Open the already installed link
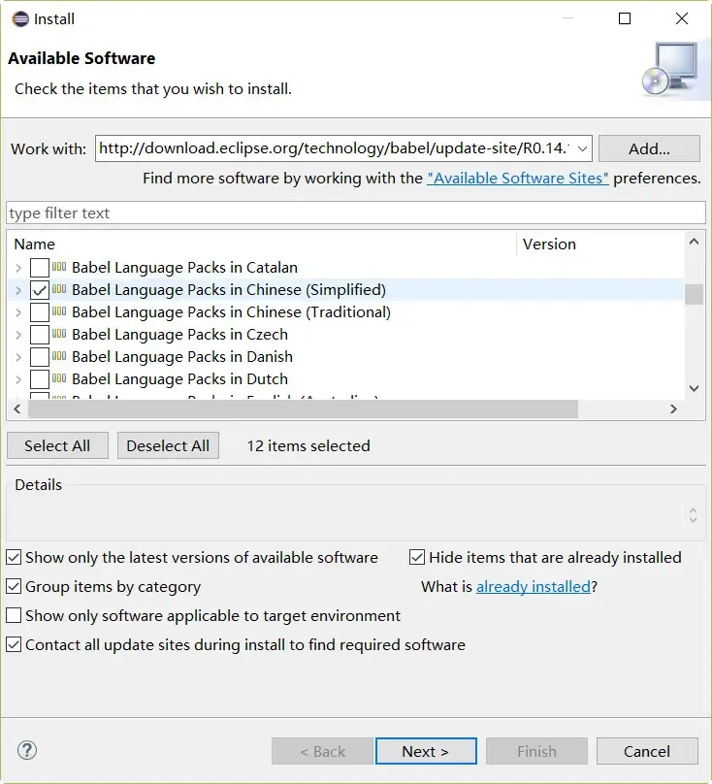Screen dimensions: 712x784 pyautogui.click(x=534, y=586)
